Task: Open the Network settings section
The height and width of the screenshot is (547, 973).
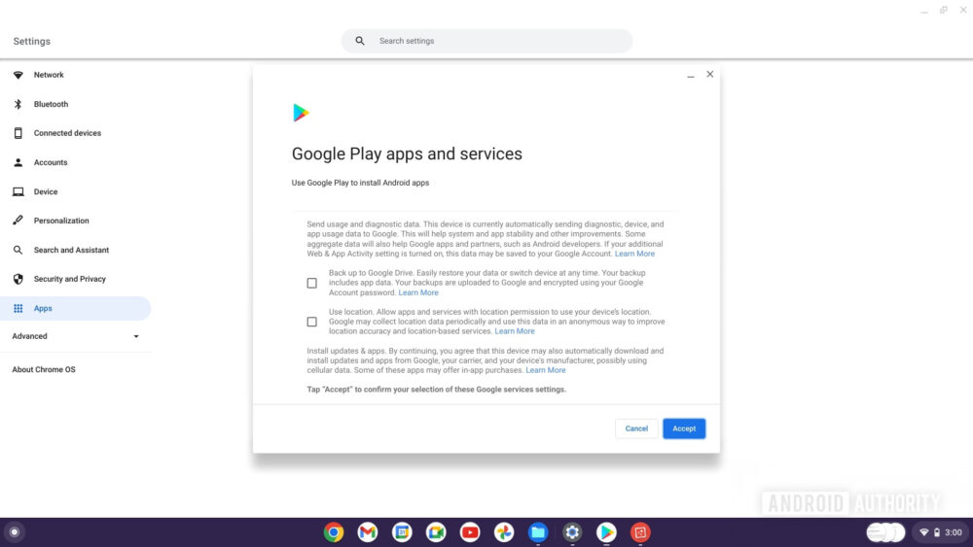Action: [x=49, y=75]
